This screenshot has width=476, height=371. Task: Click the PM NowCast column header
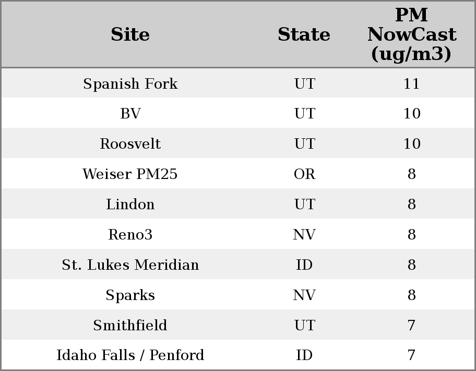coord(411,35)
